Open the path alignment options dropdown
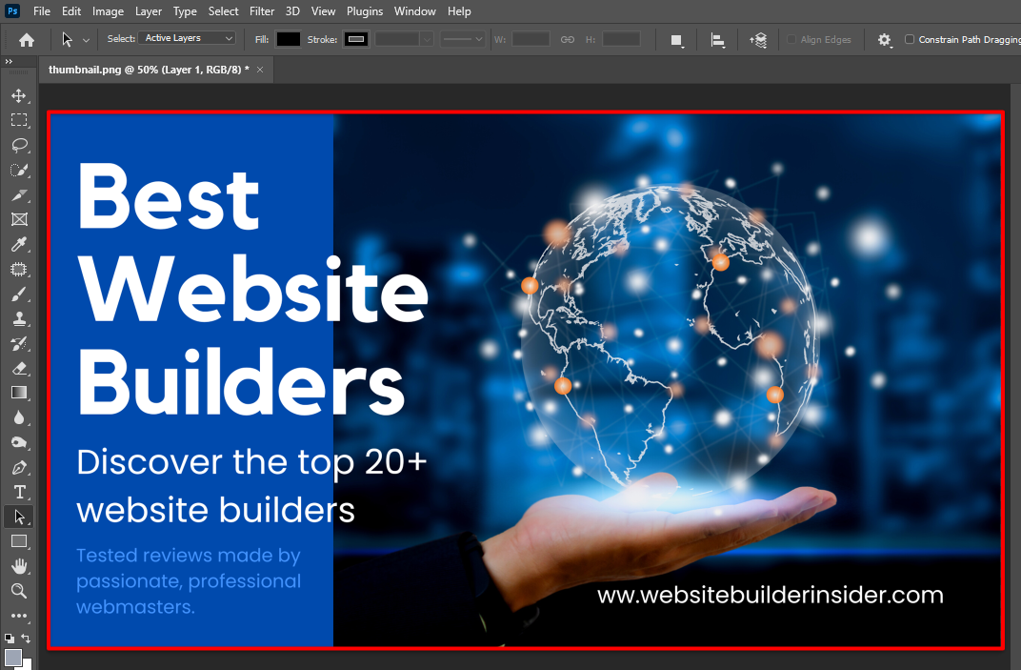 pyautogui.click(x=718, y=40)
